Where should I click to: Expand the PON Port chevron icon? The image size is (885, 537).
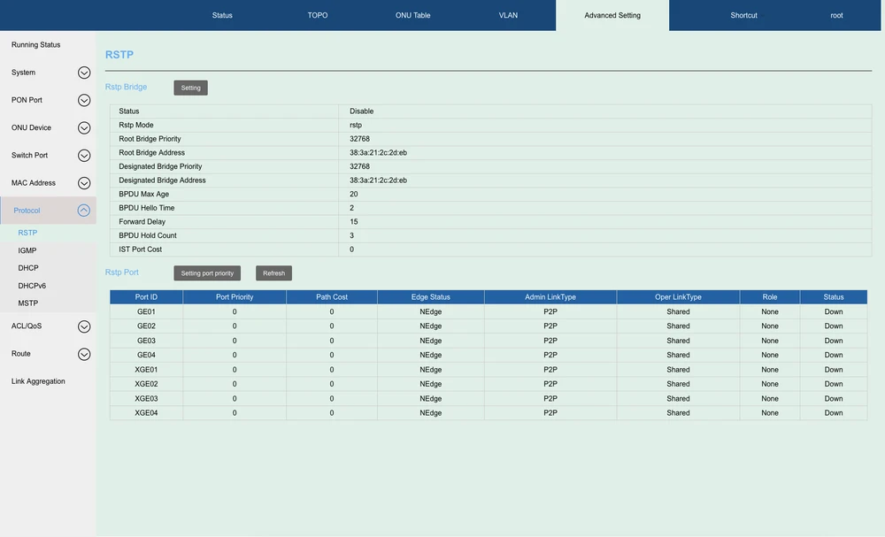(84, 101)
